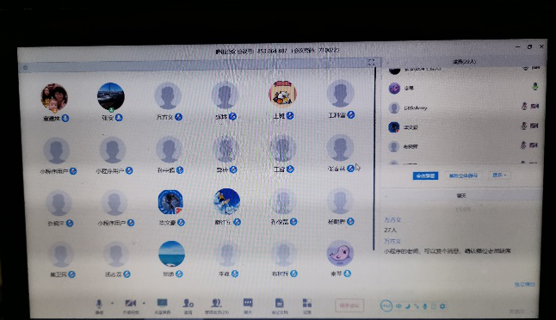This screenshot has width=556, height=320.
Task: Click the mute microphone icon in bottom toolbar
Action: click(99, 304)
